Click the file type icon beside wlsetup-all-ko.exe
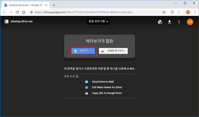 (x=7, y=21)
